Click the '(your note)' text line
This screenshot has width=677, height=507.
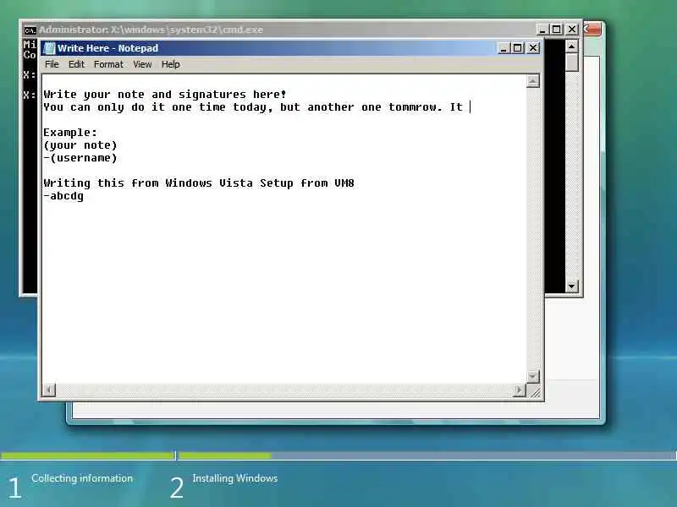[x=80, y=145]
